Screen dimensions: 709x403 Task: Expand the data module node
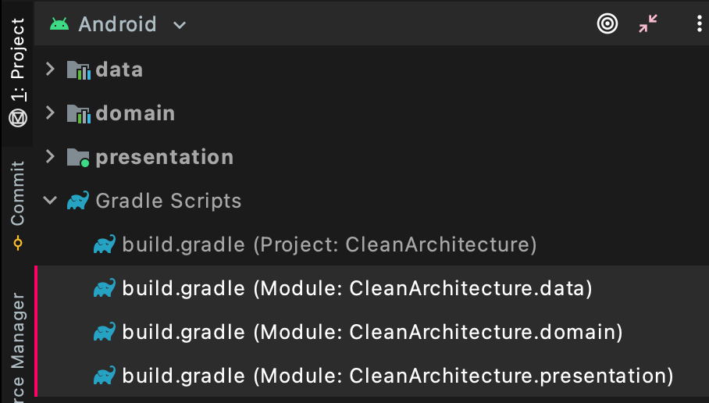[50, 70]
